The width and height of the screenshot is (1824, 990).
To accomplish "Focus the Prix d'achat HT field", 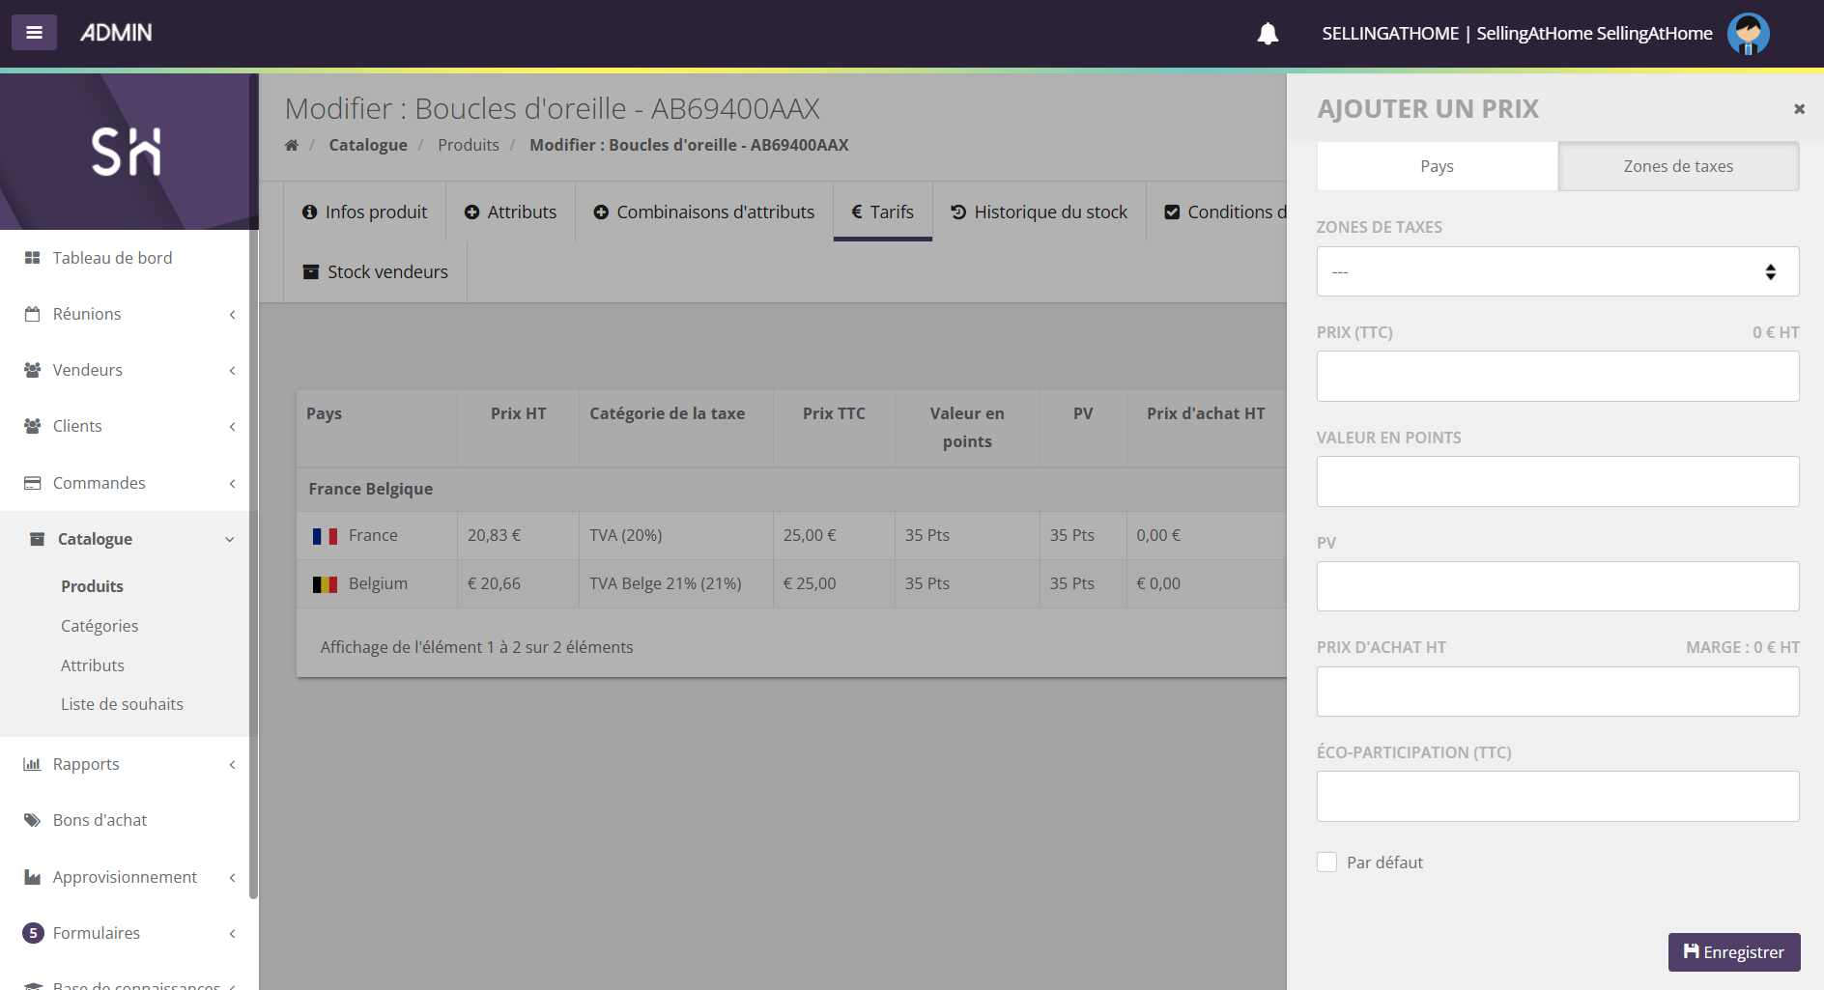I will pyautogui.click(x=1557, y=692).
